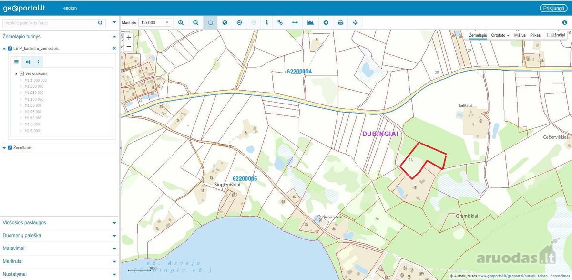
Task: Activate the locate crosshair tool
Action: (x=355, y=22)
